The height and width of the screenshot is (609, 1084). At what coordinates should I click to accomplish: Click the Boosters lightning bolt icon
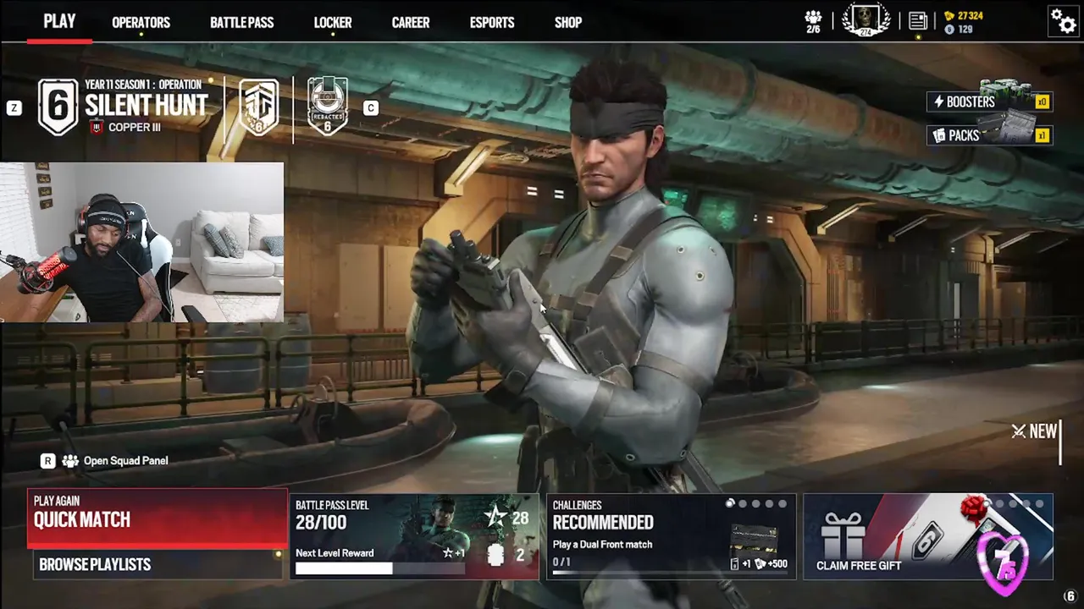tap(938, 102)
